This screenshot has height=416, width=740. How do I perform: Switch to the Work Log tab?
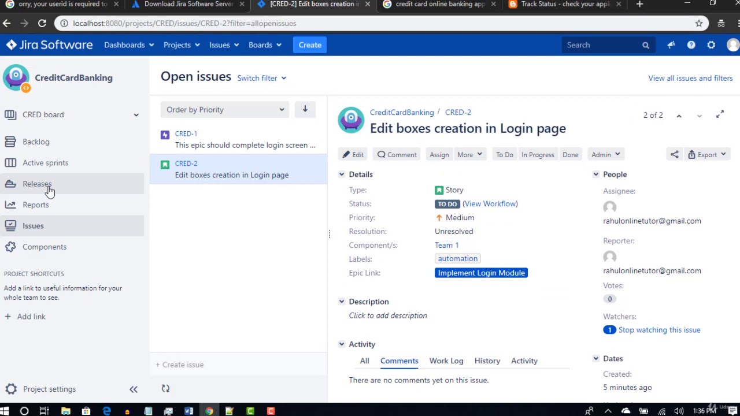click(446, 361)
